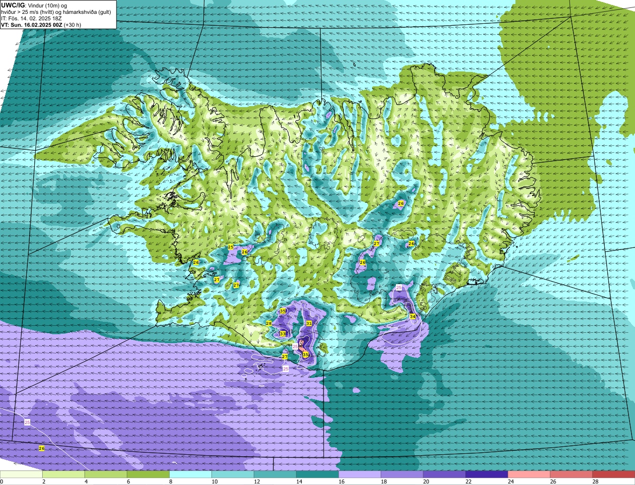Viewport: 635px width, 485px height.
Task: Click the 6–8 m/s olive green legend swatch
Action: click(148, 475)
